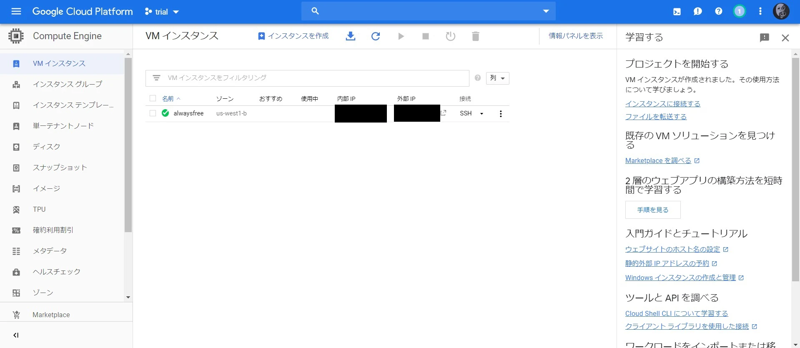Refresh the VM instance list
The width and height of the screenshot is (800, 348).
tap(376, 36)
